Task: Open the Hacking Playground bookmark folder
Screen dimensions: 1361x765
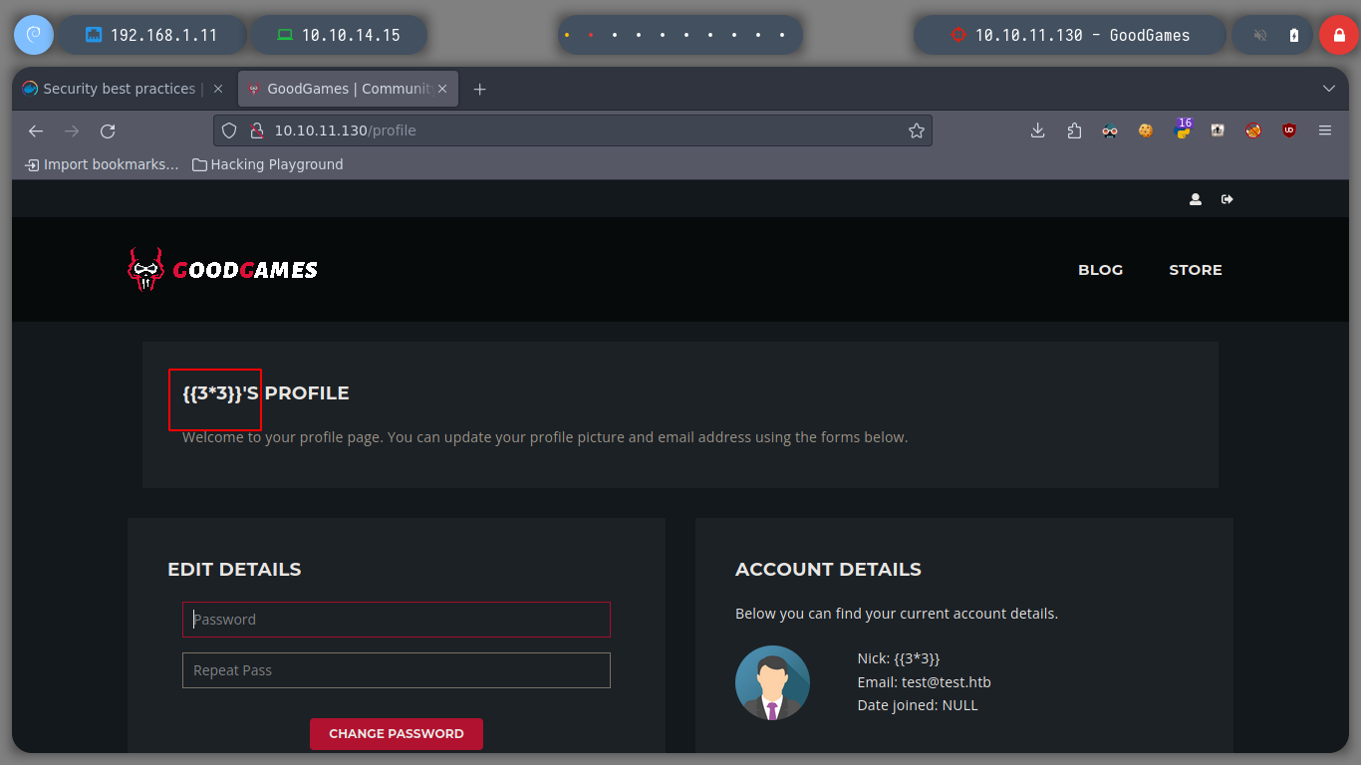Action: [267, 164]
